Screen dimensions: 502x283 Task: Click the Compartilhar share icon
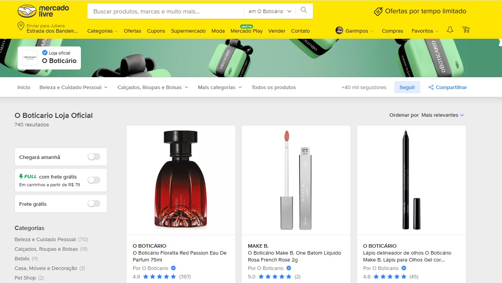[x=431, y=87]
